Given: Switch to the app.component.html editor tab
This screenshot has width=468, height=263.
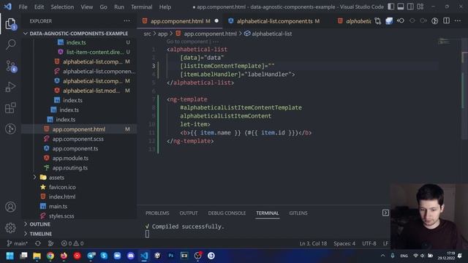Looking at the screenshot, I should pyautogui.click(x=180, y=21).
